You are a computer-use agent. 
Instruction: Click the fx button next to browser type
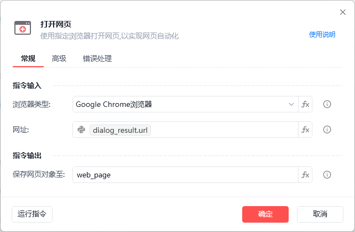tap(305, 104)
